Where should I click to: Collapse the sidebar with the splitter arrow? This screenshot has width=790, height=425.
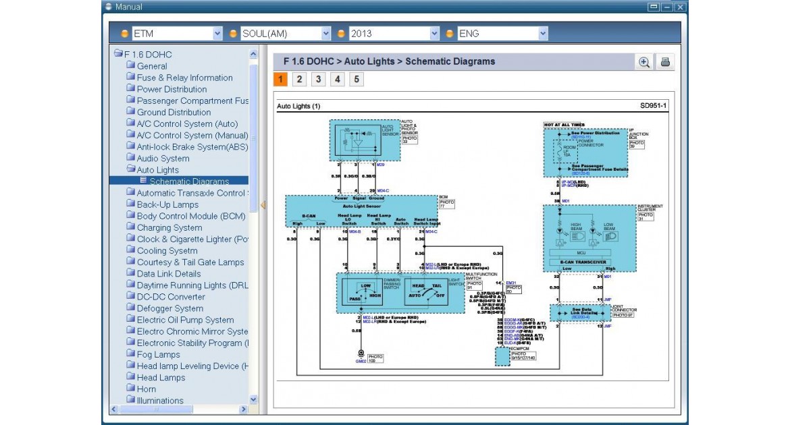tap(263, 205)
